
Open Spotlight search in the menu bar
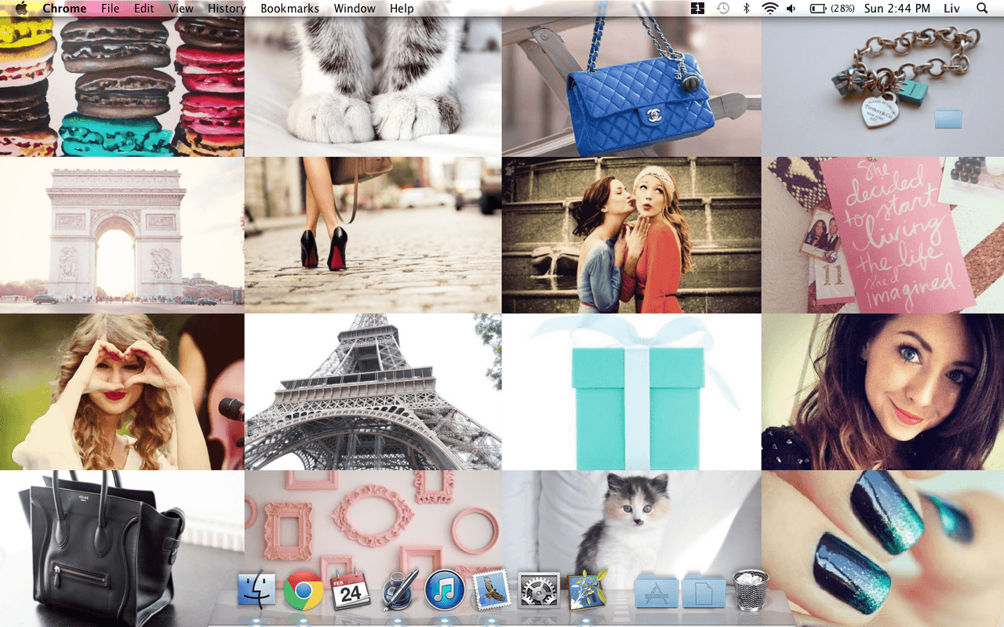coord(981,8)
